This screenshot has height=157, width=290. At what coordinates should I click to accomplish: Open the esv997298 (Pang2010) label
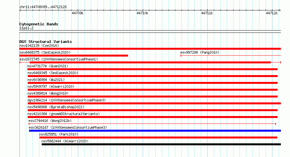pyautogui.click(x=200, y=52)
